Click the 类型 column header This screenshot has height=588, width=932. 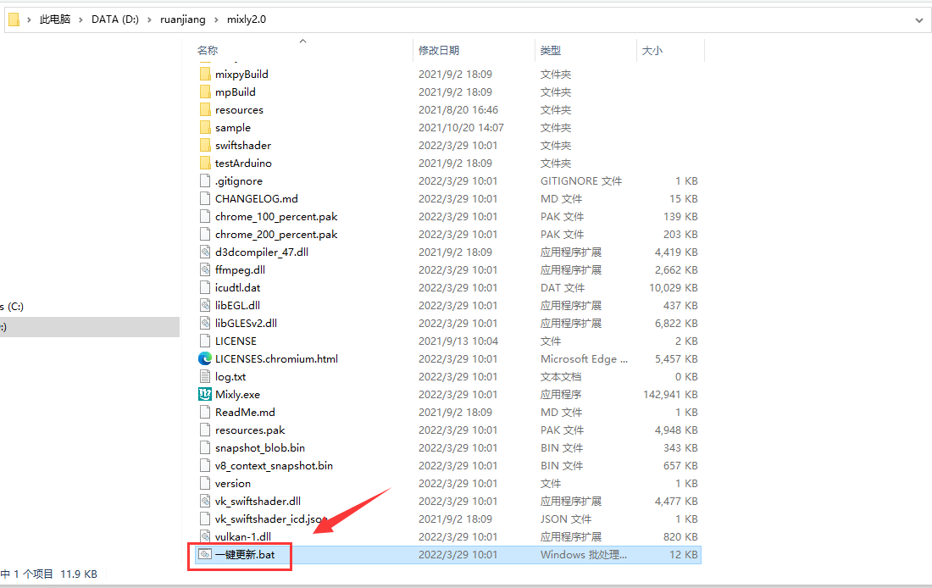[551, 51]
